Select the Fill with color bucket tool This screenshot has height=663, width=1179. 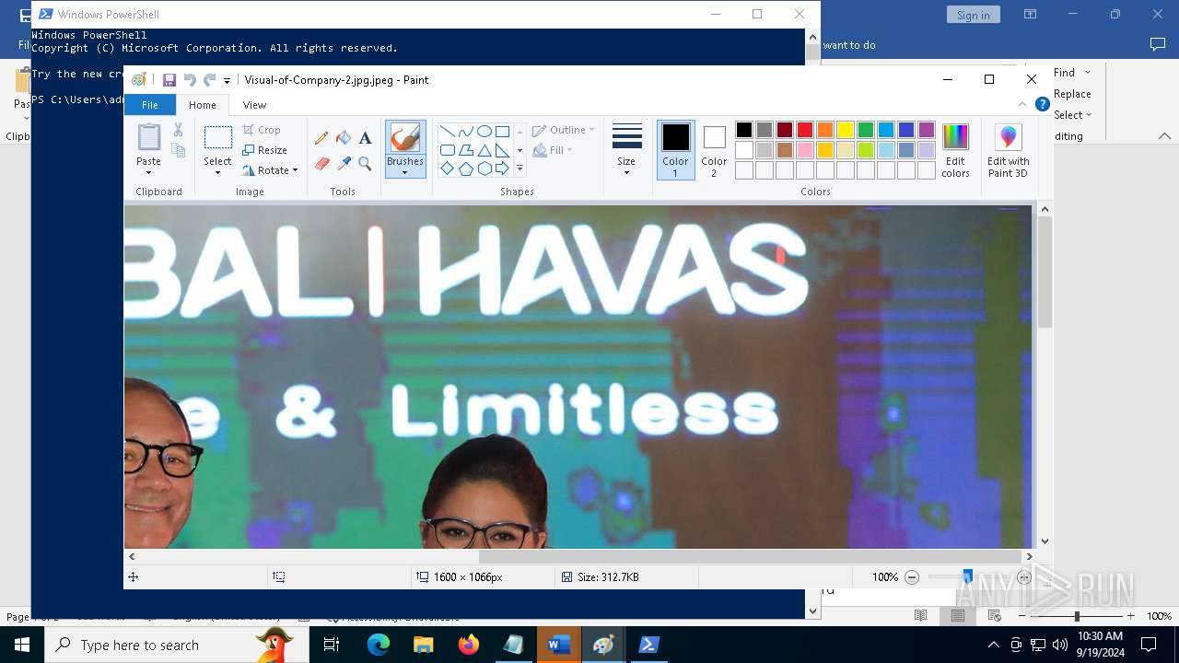[x=344, y=138]
